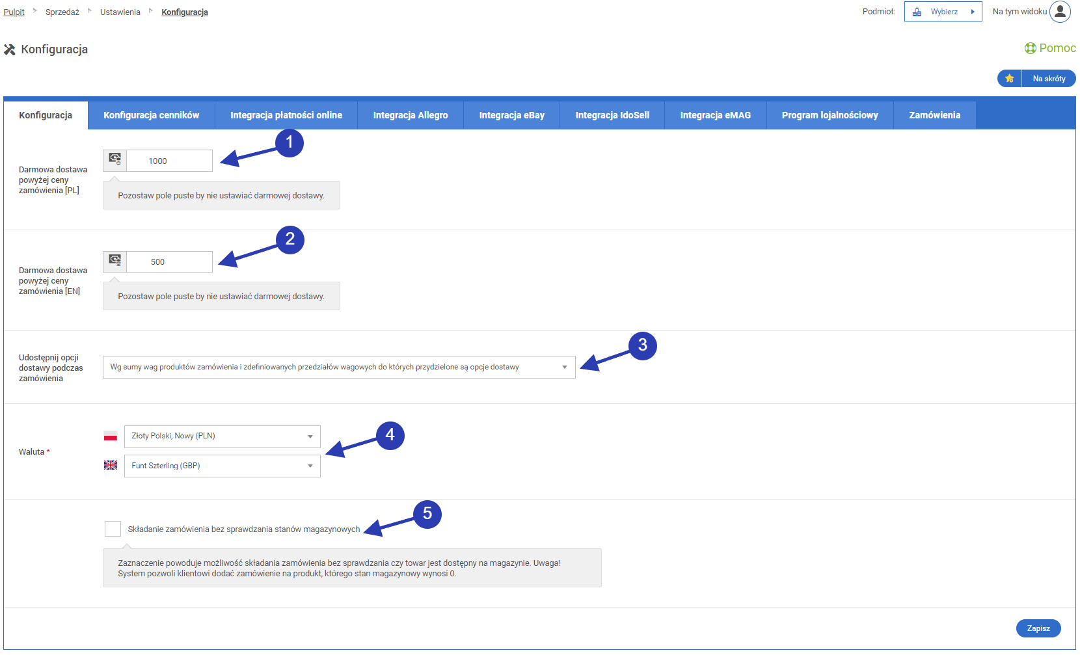This screenshot has height=655, width=1080.
Task: Open the delivery options availability dropdown
Action: pyautogui.click(x=338, y=368)
